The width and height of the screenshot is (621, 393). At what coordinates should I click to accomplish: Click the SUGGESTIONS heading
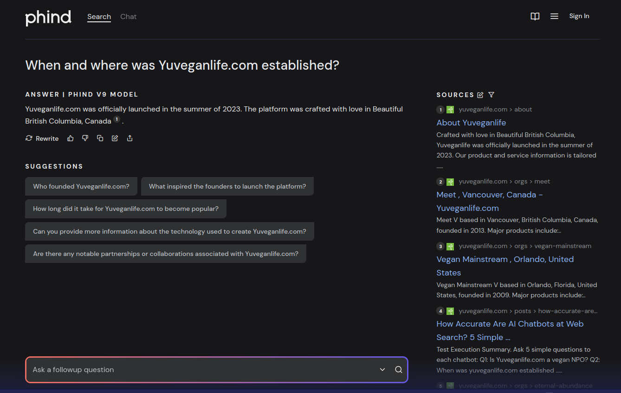[x=54, y=166]
